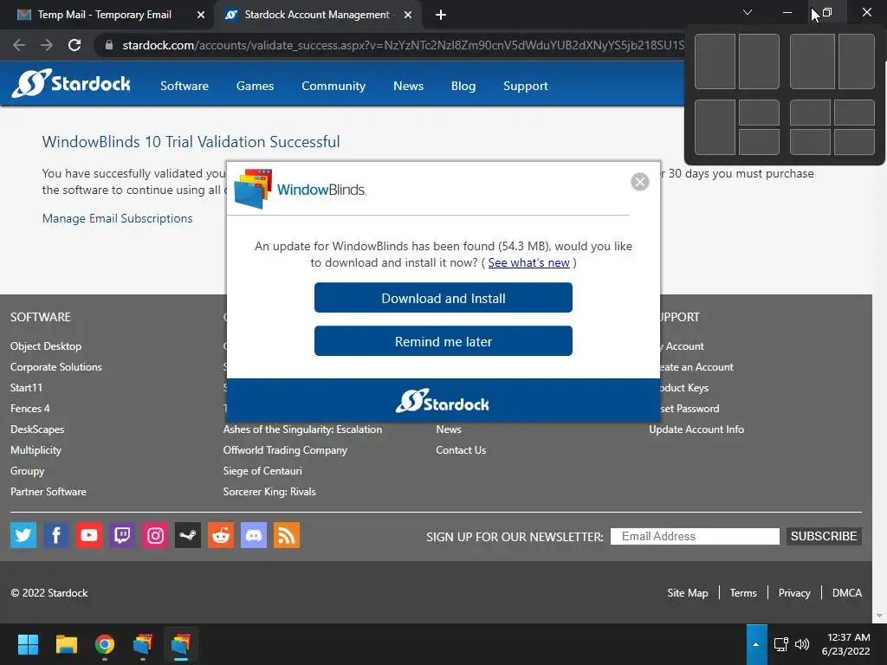Click the Stardock logo in header
Screen dimensions: 887x665
[x=71, y=84]
